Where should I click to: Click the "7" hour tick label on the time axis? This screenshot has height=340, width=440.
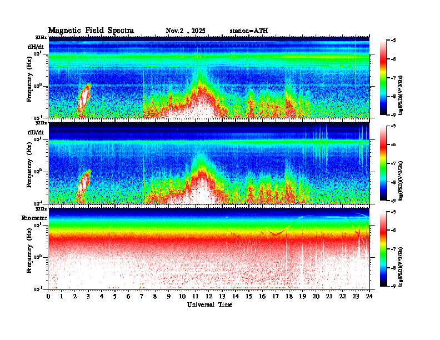142,296
